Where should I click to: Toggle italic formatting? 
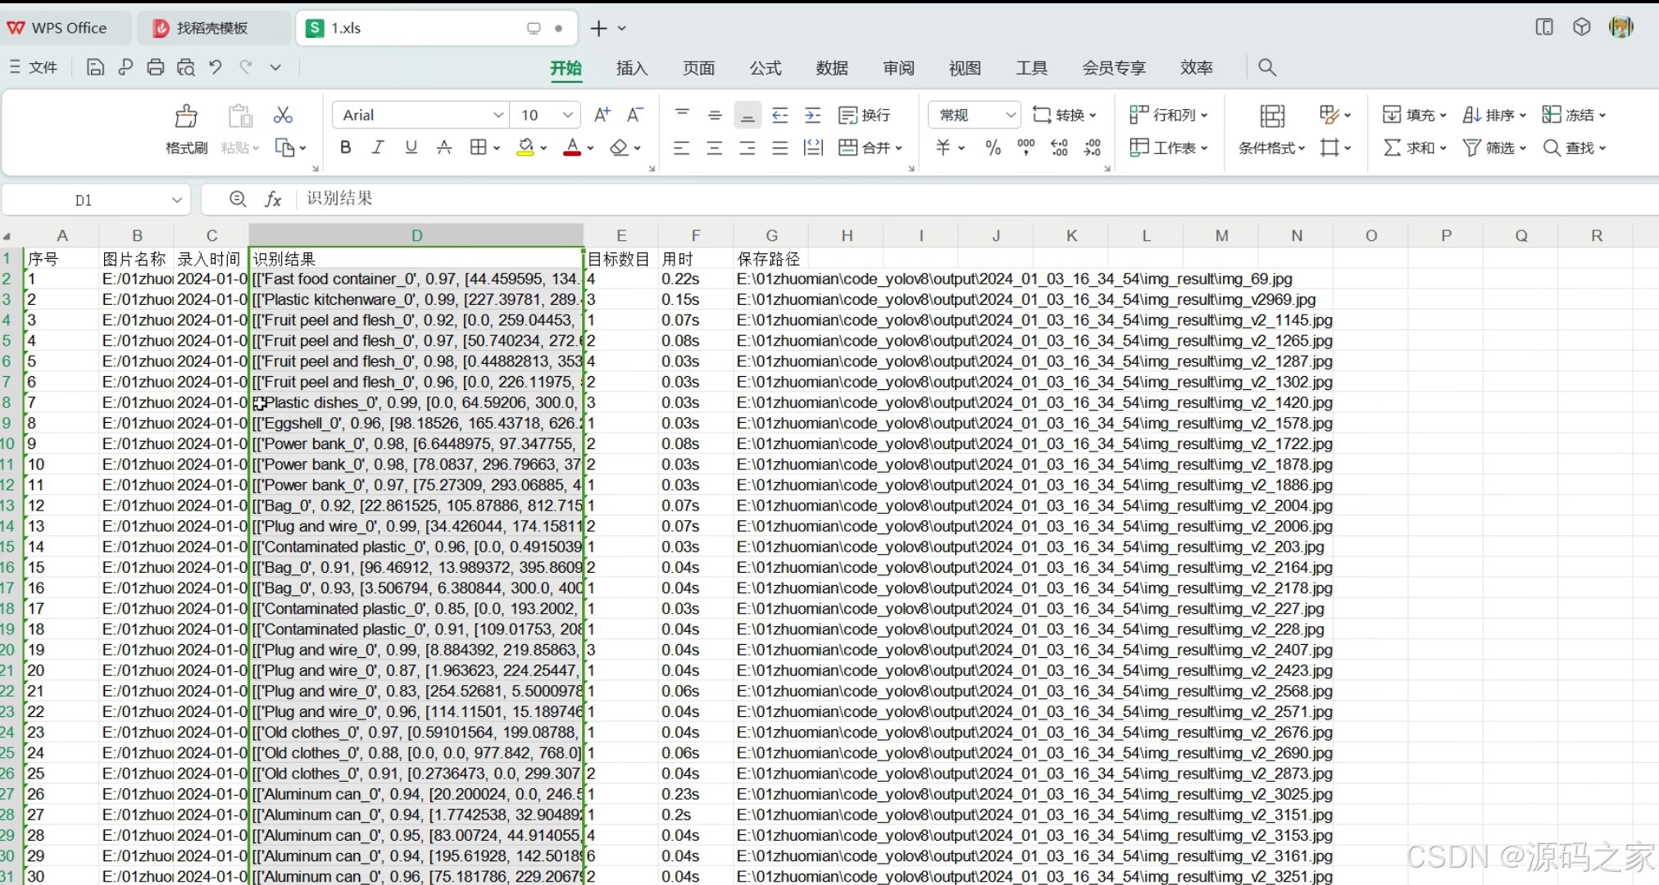(x=378, y=147)
